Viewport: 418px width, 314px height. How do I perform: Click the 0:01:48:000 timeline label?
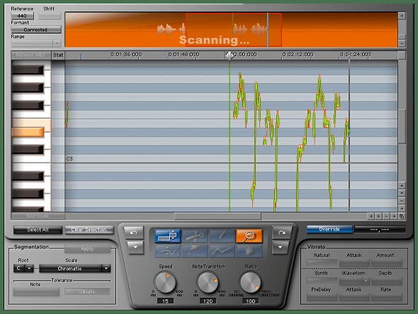pyautogui.click(x=183, y=54)
